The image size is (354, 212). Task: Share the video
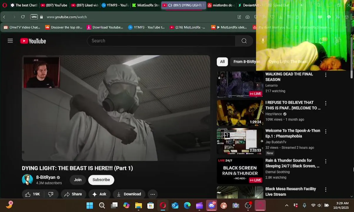click(73, 194)
